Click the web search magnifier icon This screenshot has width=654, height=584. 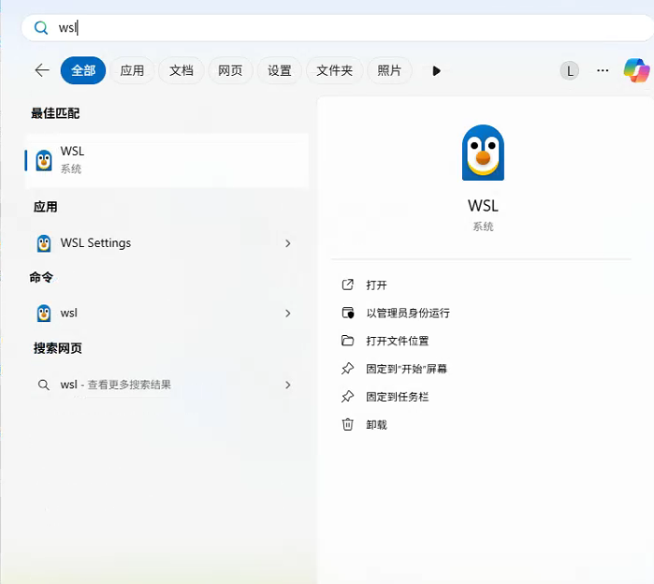[x=43, y=385]
